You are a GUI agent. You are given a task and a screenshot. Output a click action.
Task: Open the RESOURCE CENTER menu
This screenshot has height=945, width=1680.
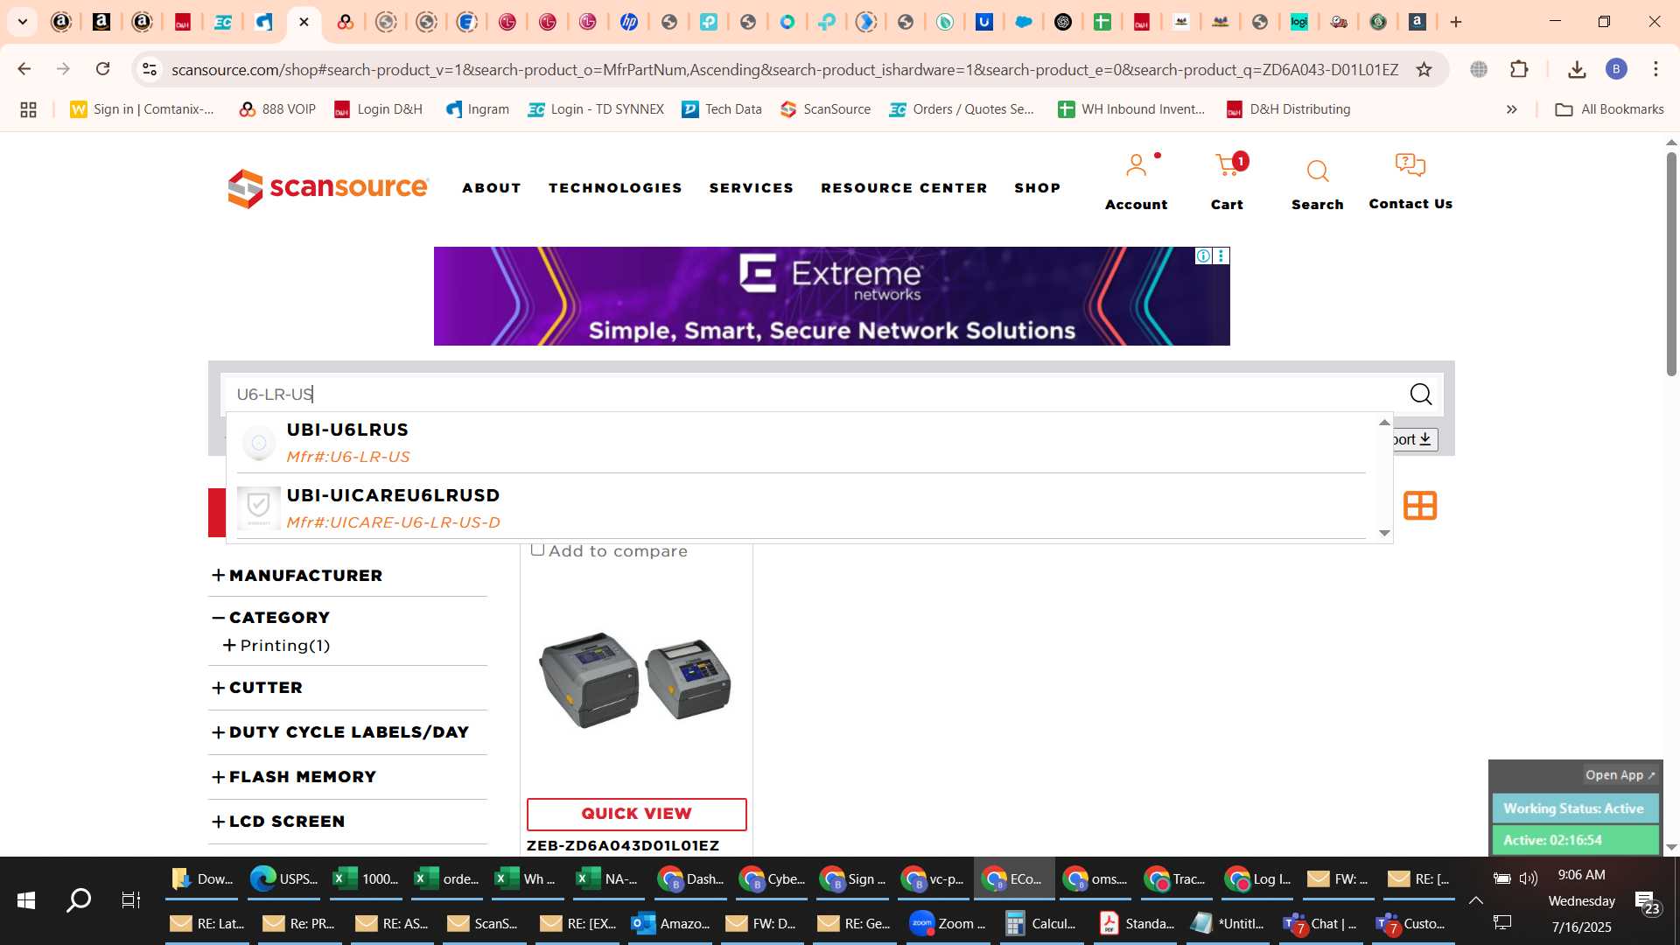pyautogui.click(x=904, y=188)
